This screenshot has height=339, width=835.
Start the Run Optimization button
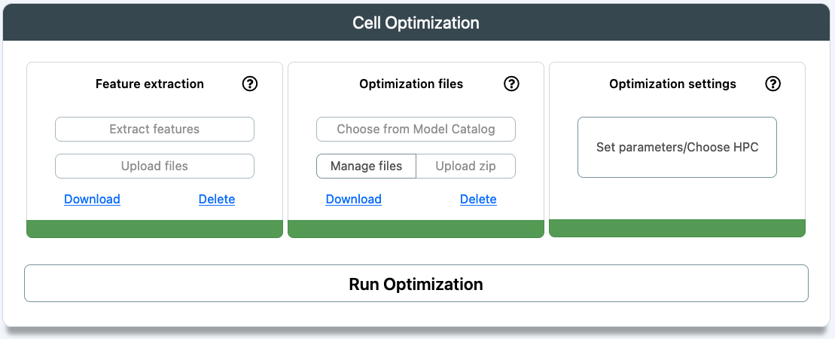416,283
